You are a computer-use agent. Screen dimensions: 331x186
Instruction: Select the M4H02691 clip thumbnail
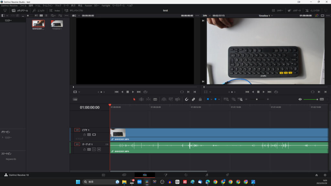[x=38, y=24]
